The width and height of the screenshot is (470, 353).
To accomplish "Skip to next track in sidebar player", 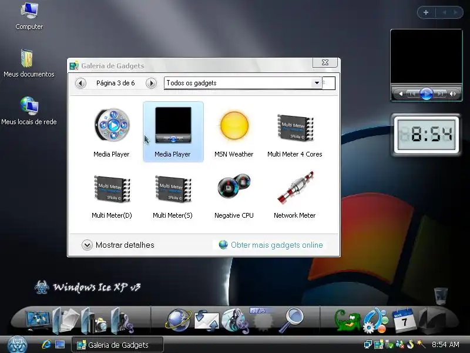I will (440, 94).
